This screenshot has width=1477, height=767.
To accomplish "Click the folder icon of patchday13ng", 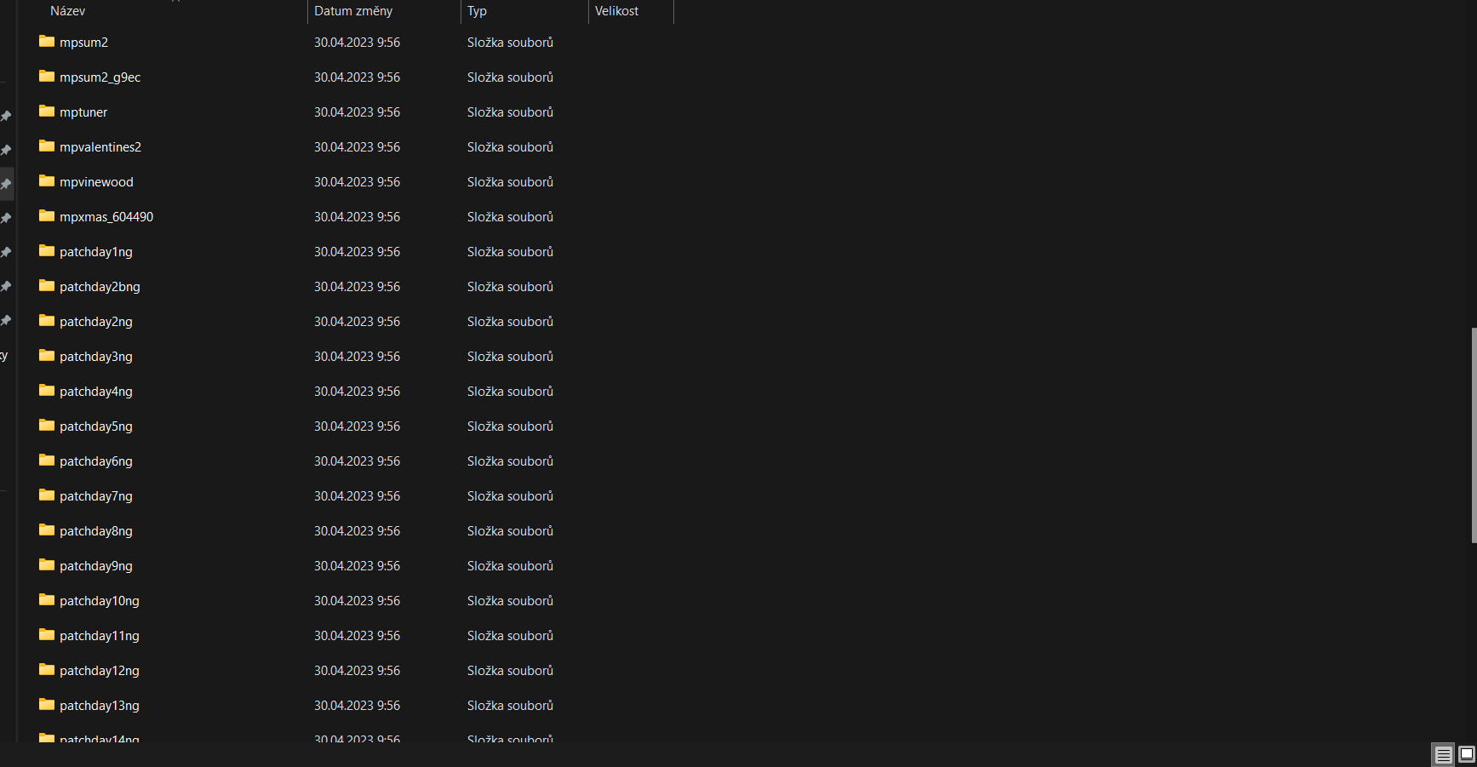I will coord(47,705).
